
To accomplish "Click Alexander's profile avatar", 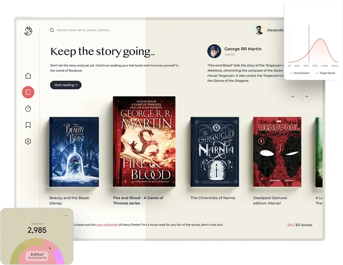I will pyautogui.click(x=259, y=30).
